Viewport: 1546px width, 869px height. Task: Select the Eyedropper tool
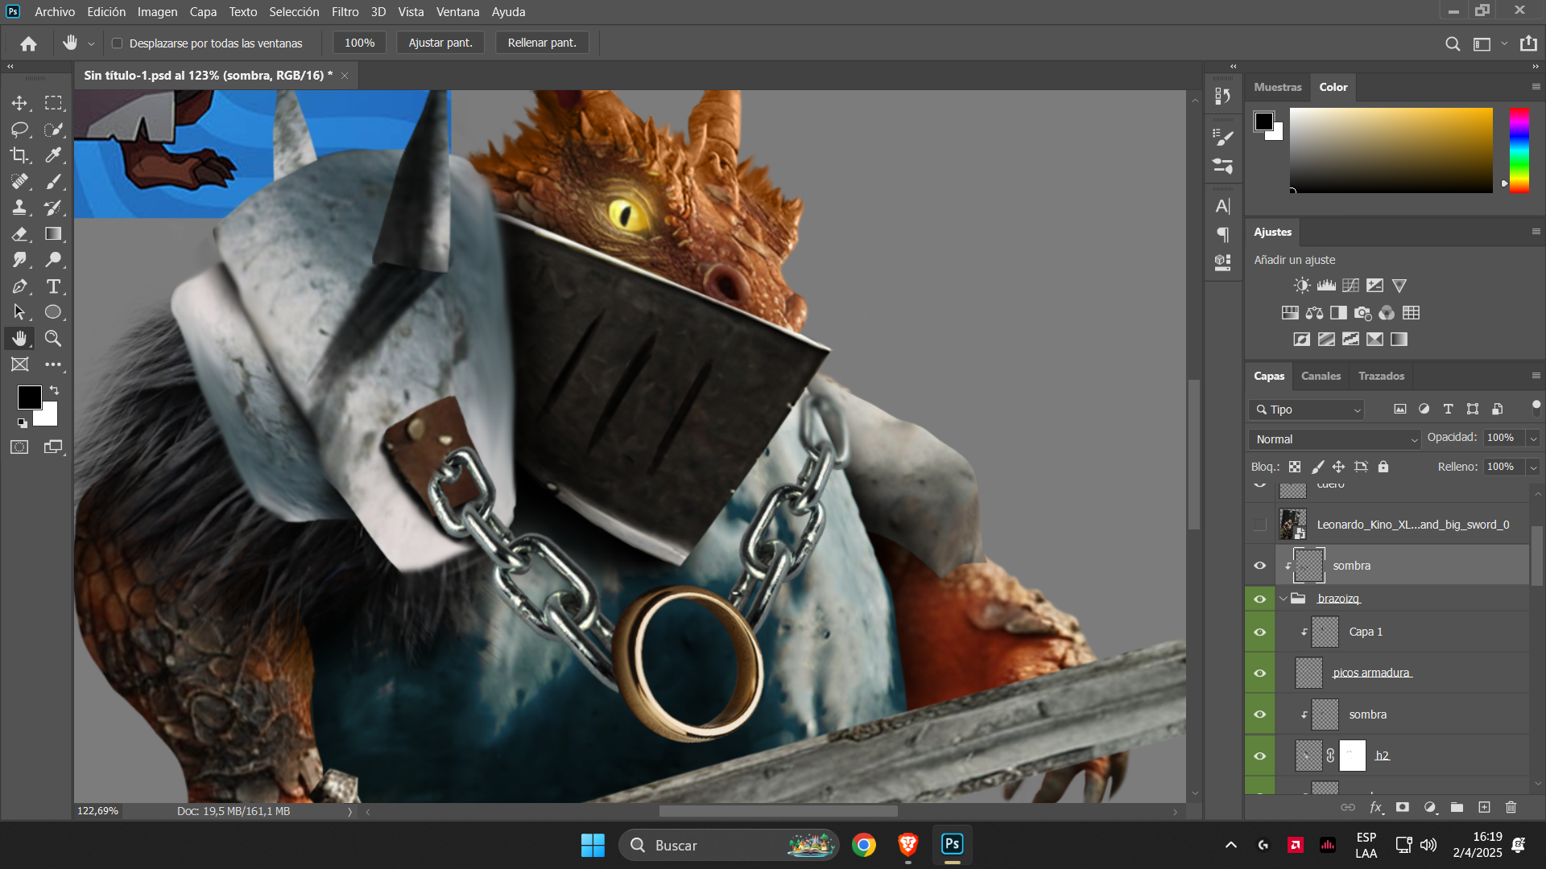(x=53, y=155)
